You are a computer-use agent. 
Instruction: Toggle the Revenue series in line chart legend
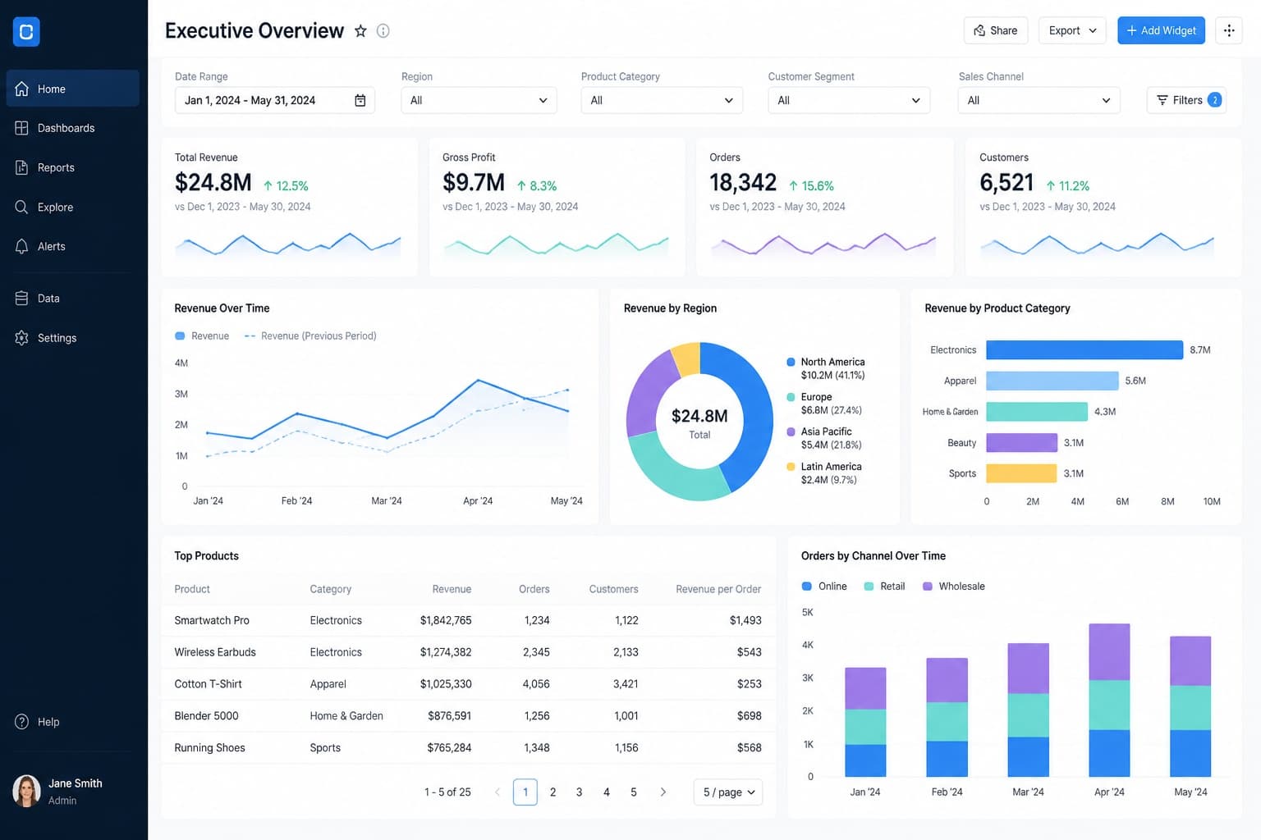202,336
